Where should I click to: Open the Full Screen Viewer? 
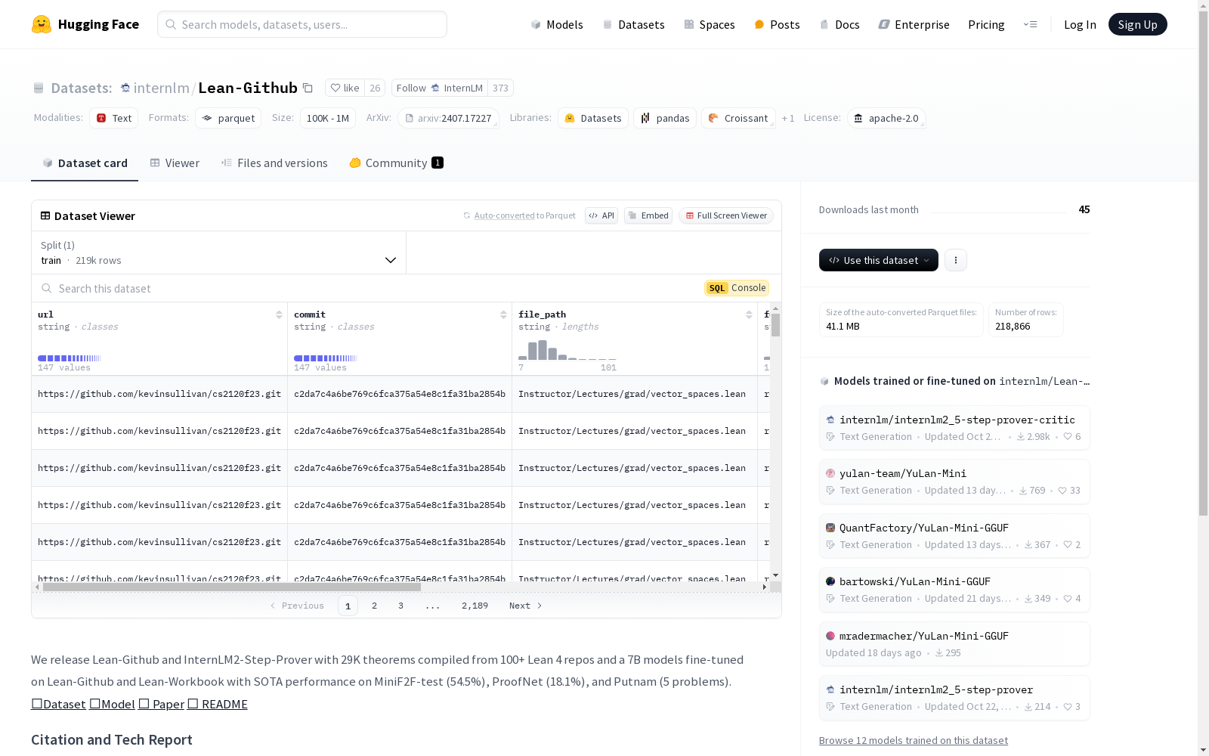[x=725, y=215]
